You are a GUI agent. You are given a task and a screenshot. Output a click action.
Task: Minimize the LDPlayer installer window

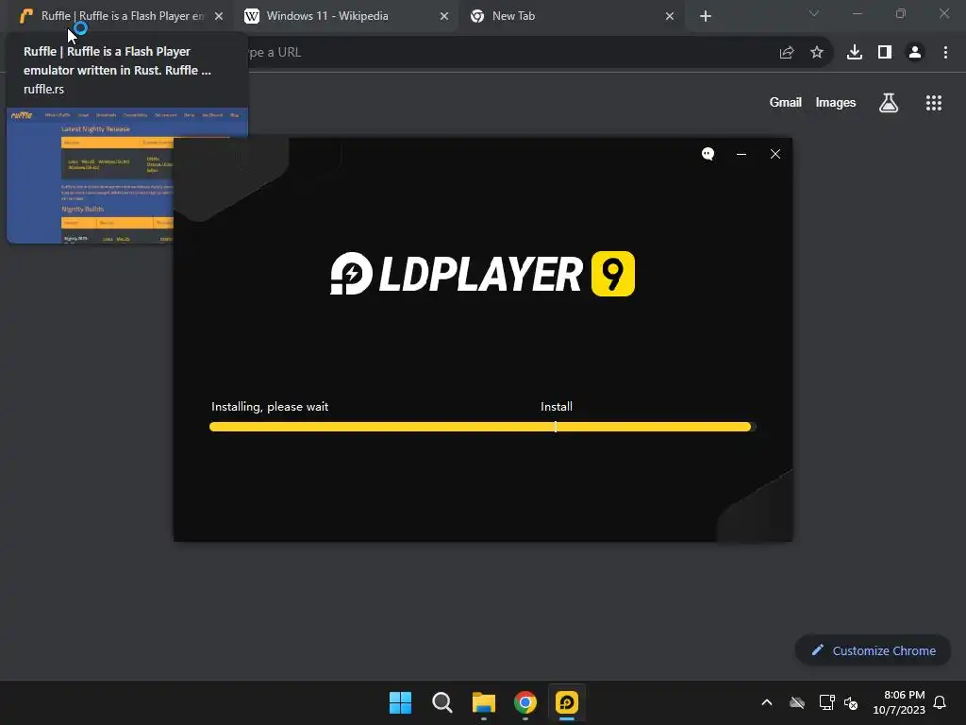pyautogui.click(x=741, y=154)
